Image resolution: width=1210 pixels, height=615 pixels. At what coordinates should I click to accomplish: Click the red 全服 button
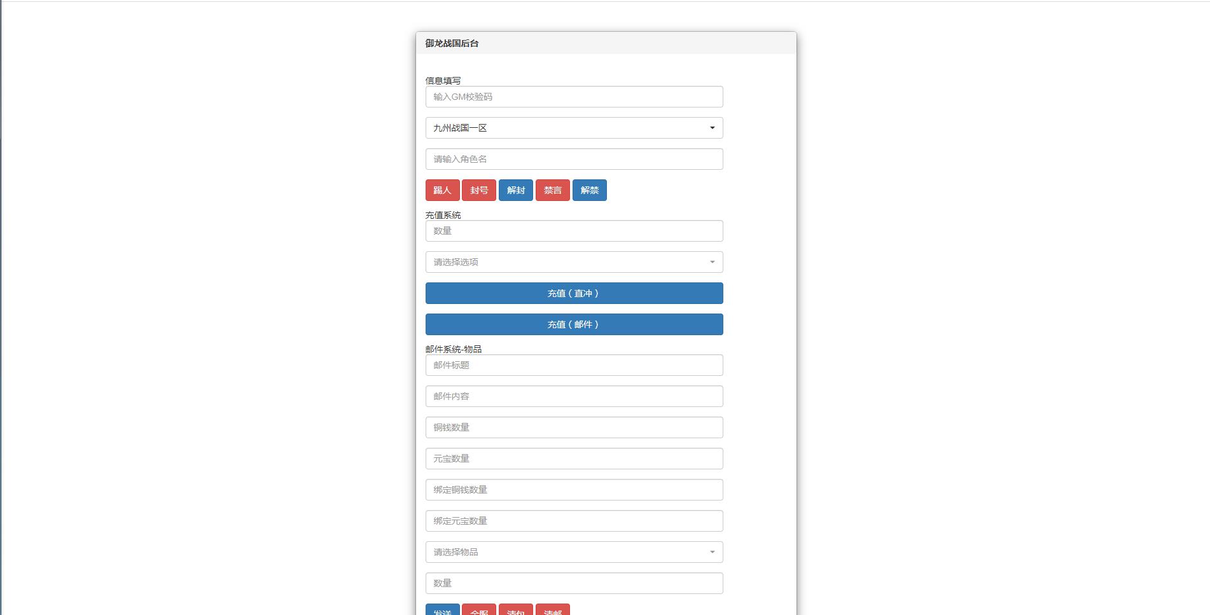(479, 610)
